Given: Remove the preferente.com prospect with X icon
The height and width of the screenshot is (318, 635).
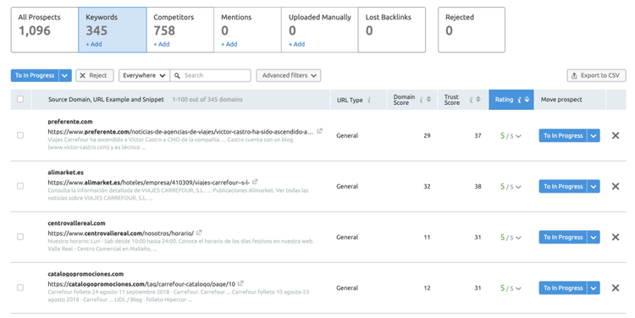Looking at the screenshot, I should (x=616, y=135).
